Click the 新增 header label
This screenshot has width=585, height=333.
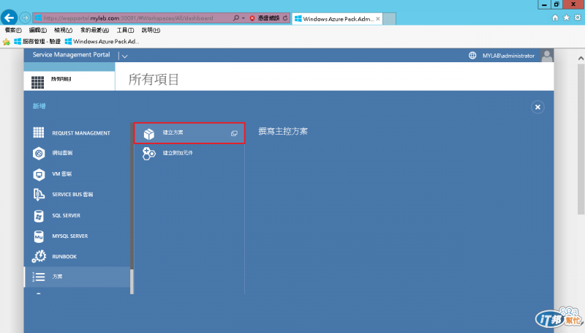click(x=39, y=106)
